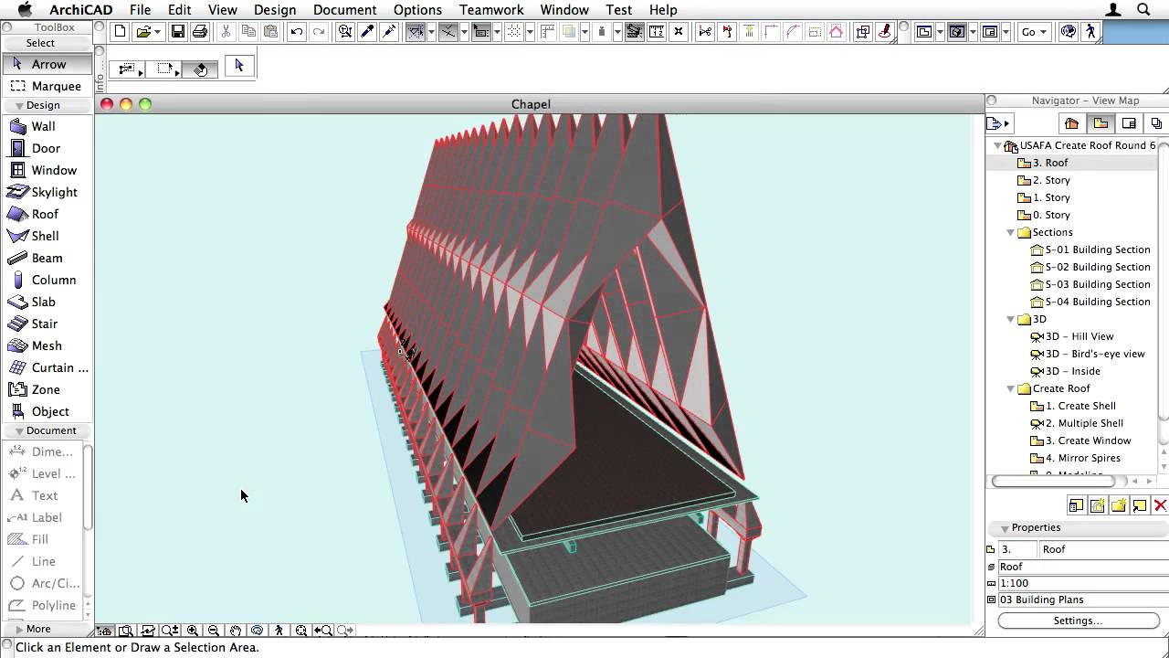Screen dimensions: 1169x658
Task: Activate the Arrow tool
Action: click(x=46, y=64)
